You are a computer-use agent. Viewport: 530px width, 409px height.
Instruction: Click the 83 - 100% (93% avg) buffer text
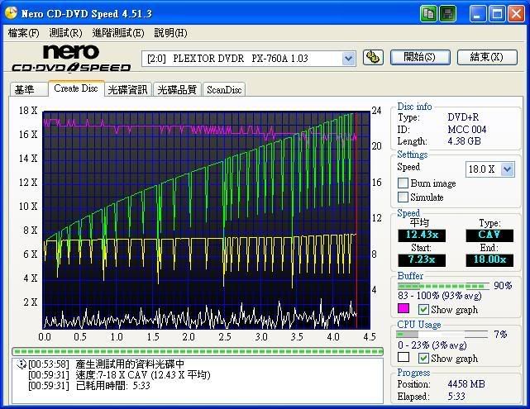[x=440, y=296]
